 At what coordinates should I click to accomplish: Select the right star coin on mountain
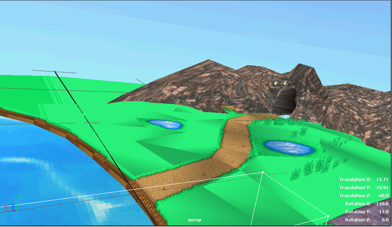285,83
